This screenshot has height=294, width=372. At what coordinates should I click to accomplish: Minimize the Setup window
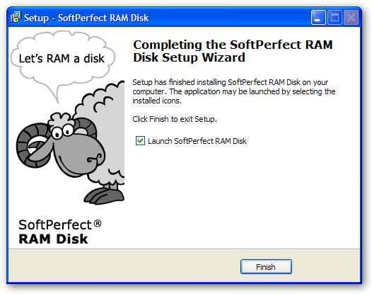(318, 17)
